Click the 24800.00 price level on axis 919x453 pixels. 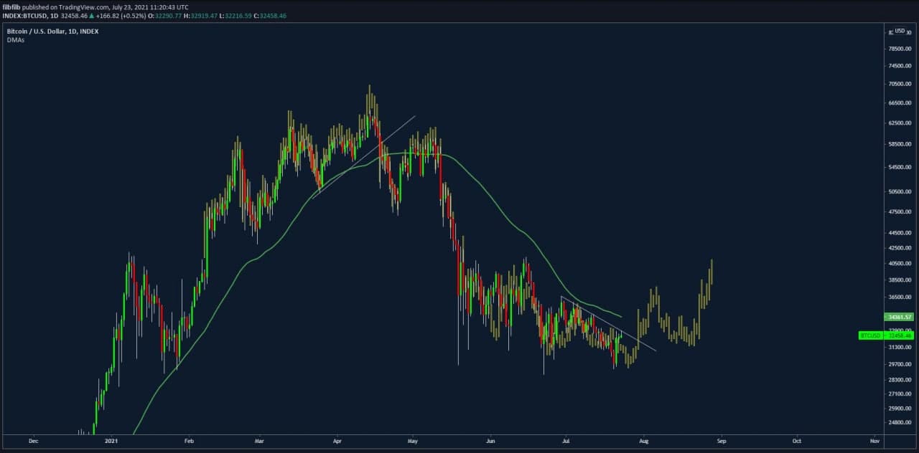click(x=900, y=422)
